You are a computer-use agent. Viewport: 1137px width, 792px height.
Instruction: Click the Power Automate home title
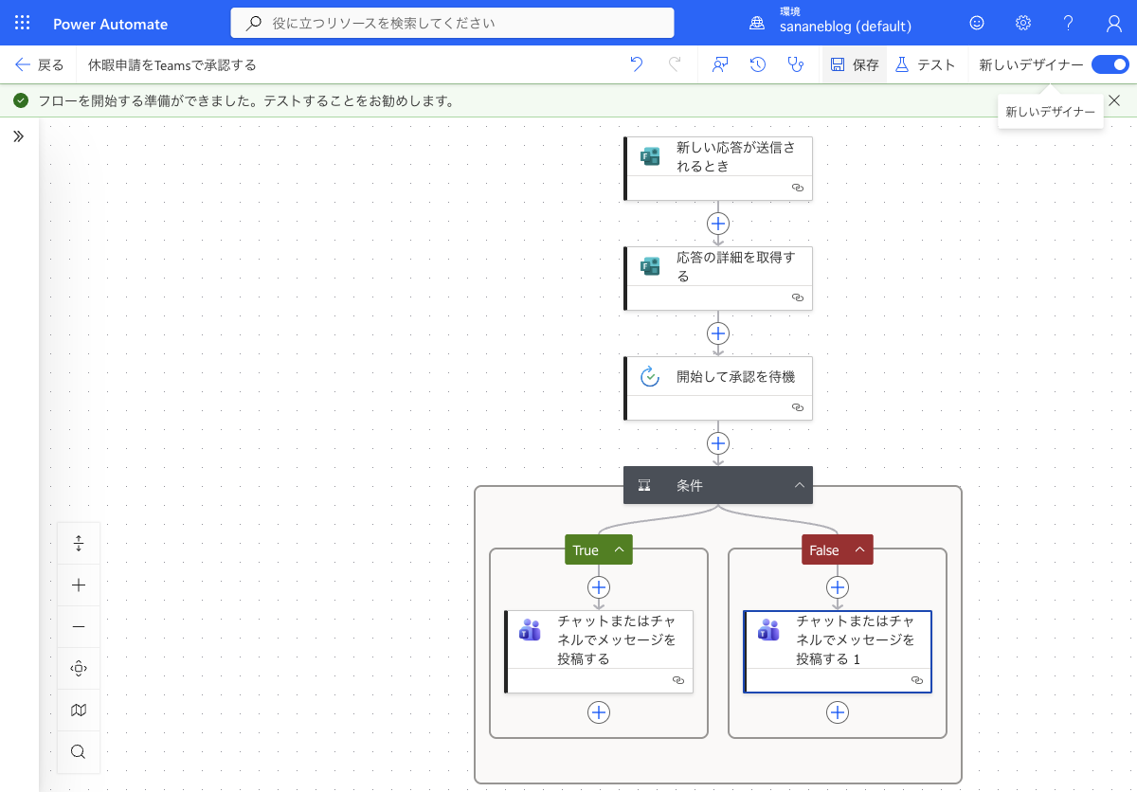111,24
